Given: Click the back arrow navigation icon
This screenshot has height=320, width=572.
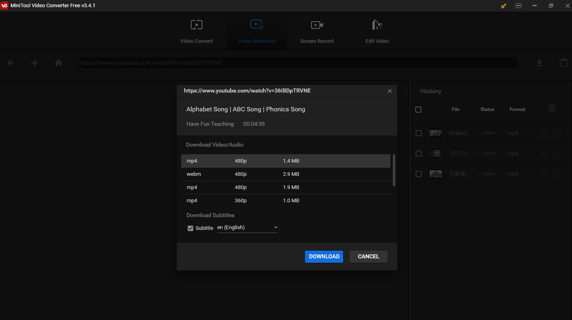Looking at the screenshot, I should tap(11, 63).
